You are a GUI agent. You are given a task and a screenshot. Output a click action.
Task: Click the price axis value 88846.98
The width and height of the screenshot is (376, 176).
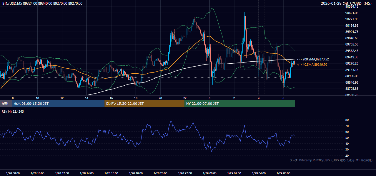pos(352,82)
